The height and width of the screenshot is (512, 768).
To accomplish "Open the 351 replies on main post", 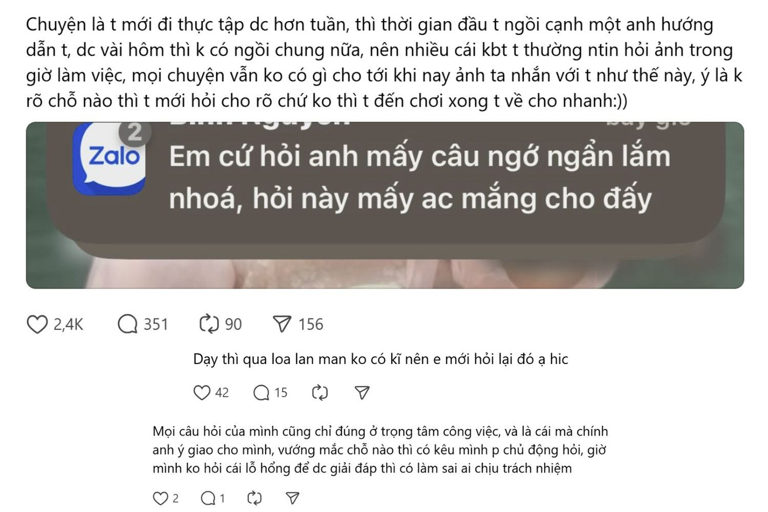I will point(128,324).
